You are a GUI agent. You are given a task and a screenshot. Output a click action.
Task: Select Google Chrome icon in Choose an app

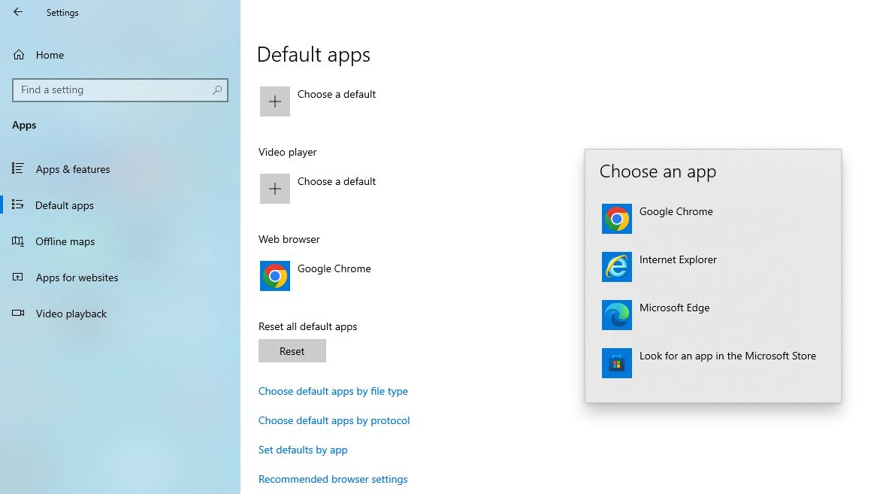click(616, 219)
